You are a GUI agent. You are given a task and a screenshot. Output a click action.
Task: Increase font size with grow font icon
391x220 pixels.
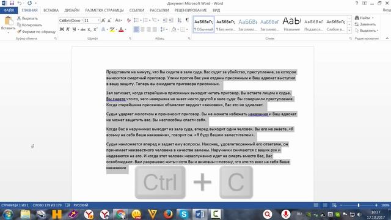click(x=103, y=20)
